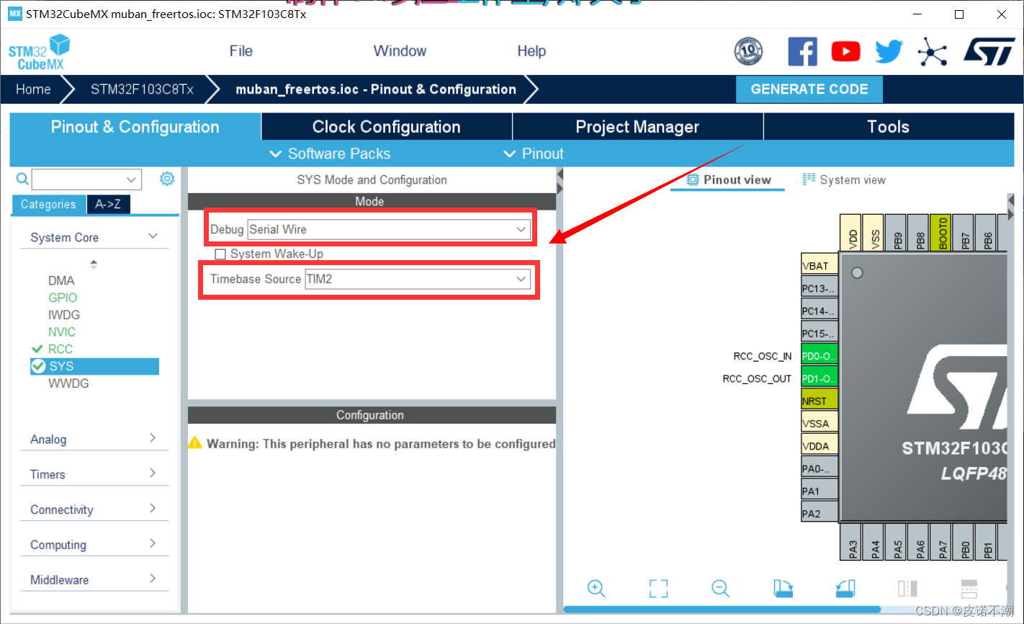Image resolution: width=1024 pixels, height=624 pixels.
Task: Select NVIC in System Core
Action: pos(62,332)
